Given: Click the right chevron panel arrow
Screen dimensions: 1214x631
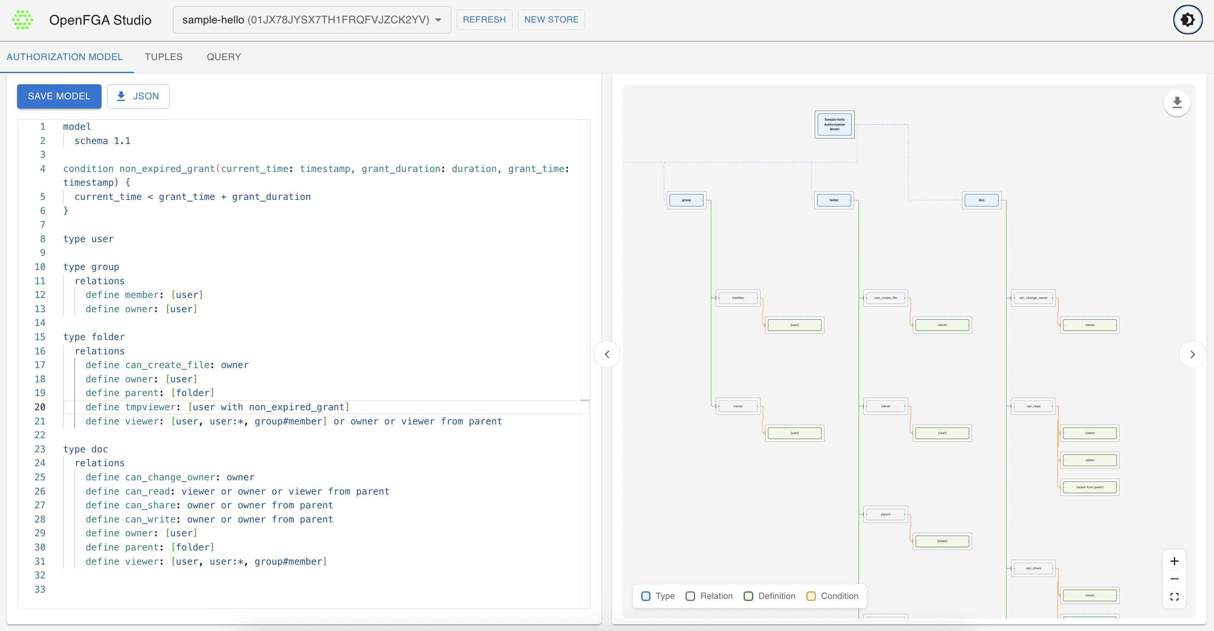Looking at the screenshot, I should (1192, 354).
